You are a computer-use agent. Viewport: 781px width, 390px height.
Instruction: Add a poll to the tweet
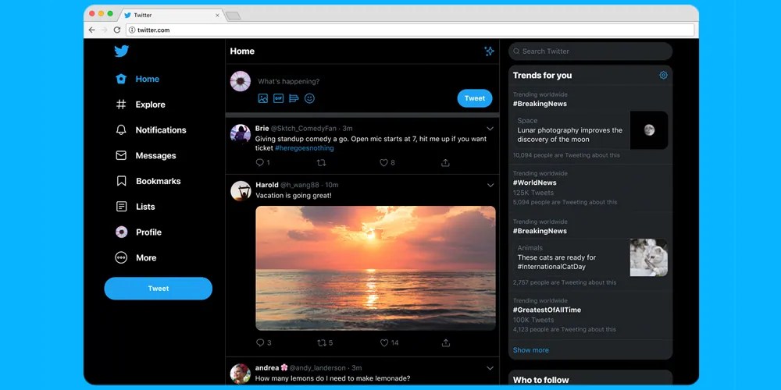pyautogui.click(x=294, y=98)
